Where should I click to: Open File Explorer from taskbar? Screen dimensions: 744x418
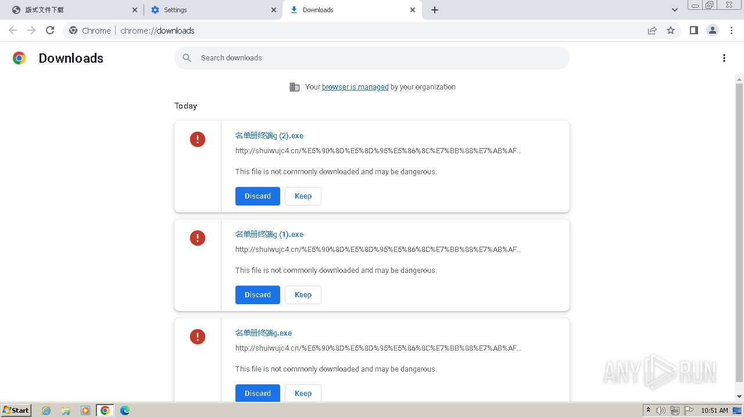coord(66,410)
